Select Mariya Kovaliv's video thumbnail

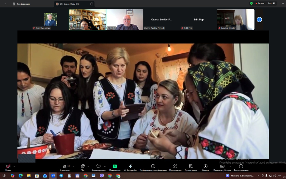236,19
